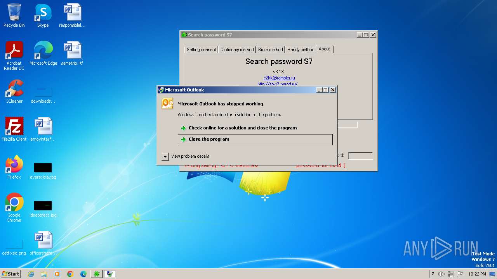Select the sametrip.rtf file icon
The width and height of the screenshot is (497, 279).
[x=72, y=53]
